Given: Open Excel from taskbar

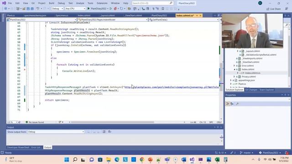Looking at the screenshot, I should pyautogui.click(x=217, y=159).
